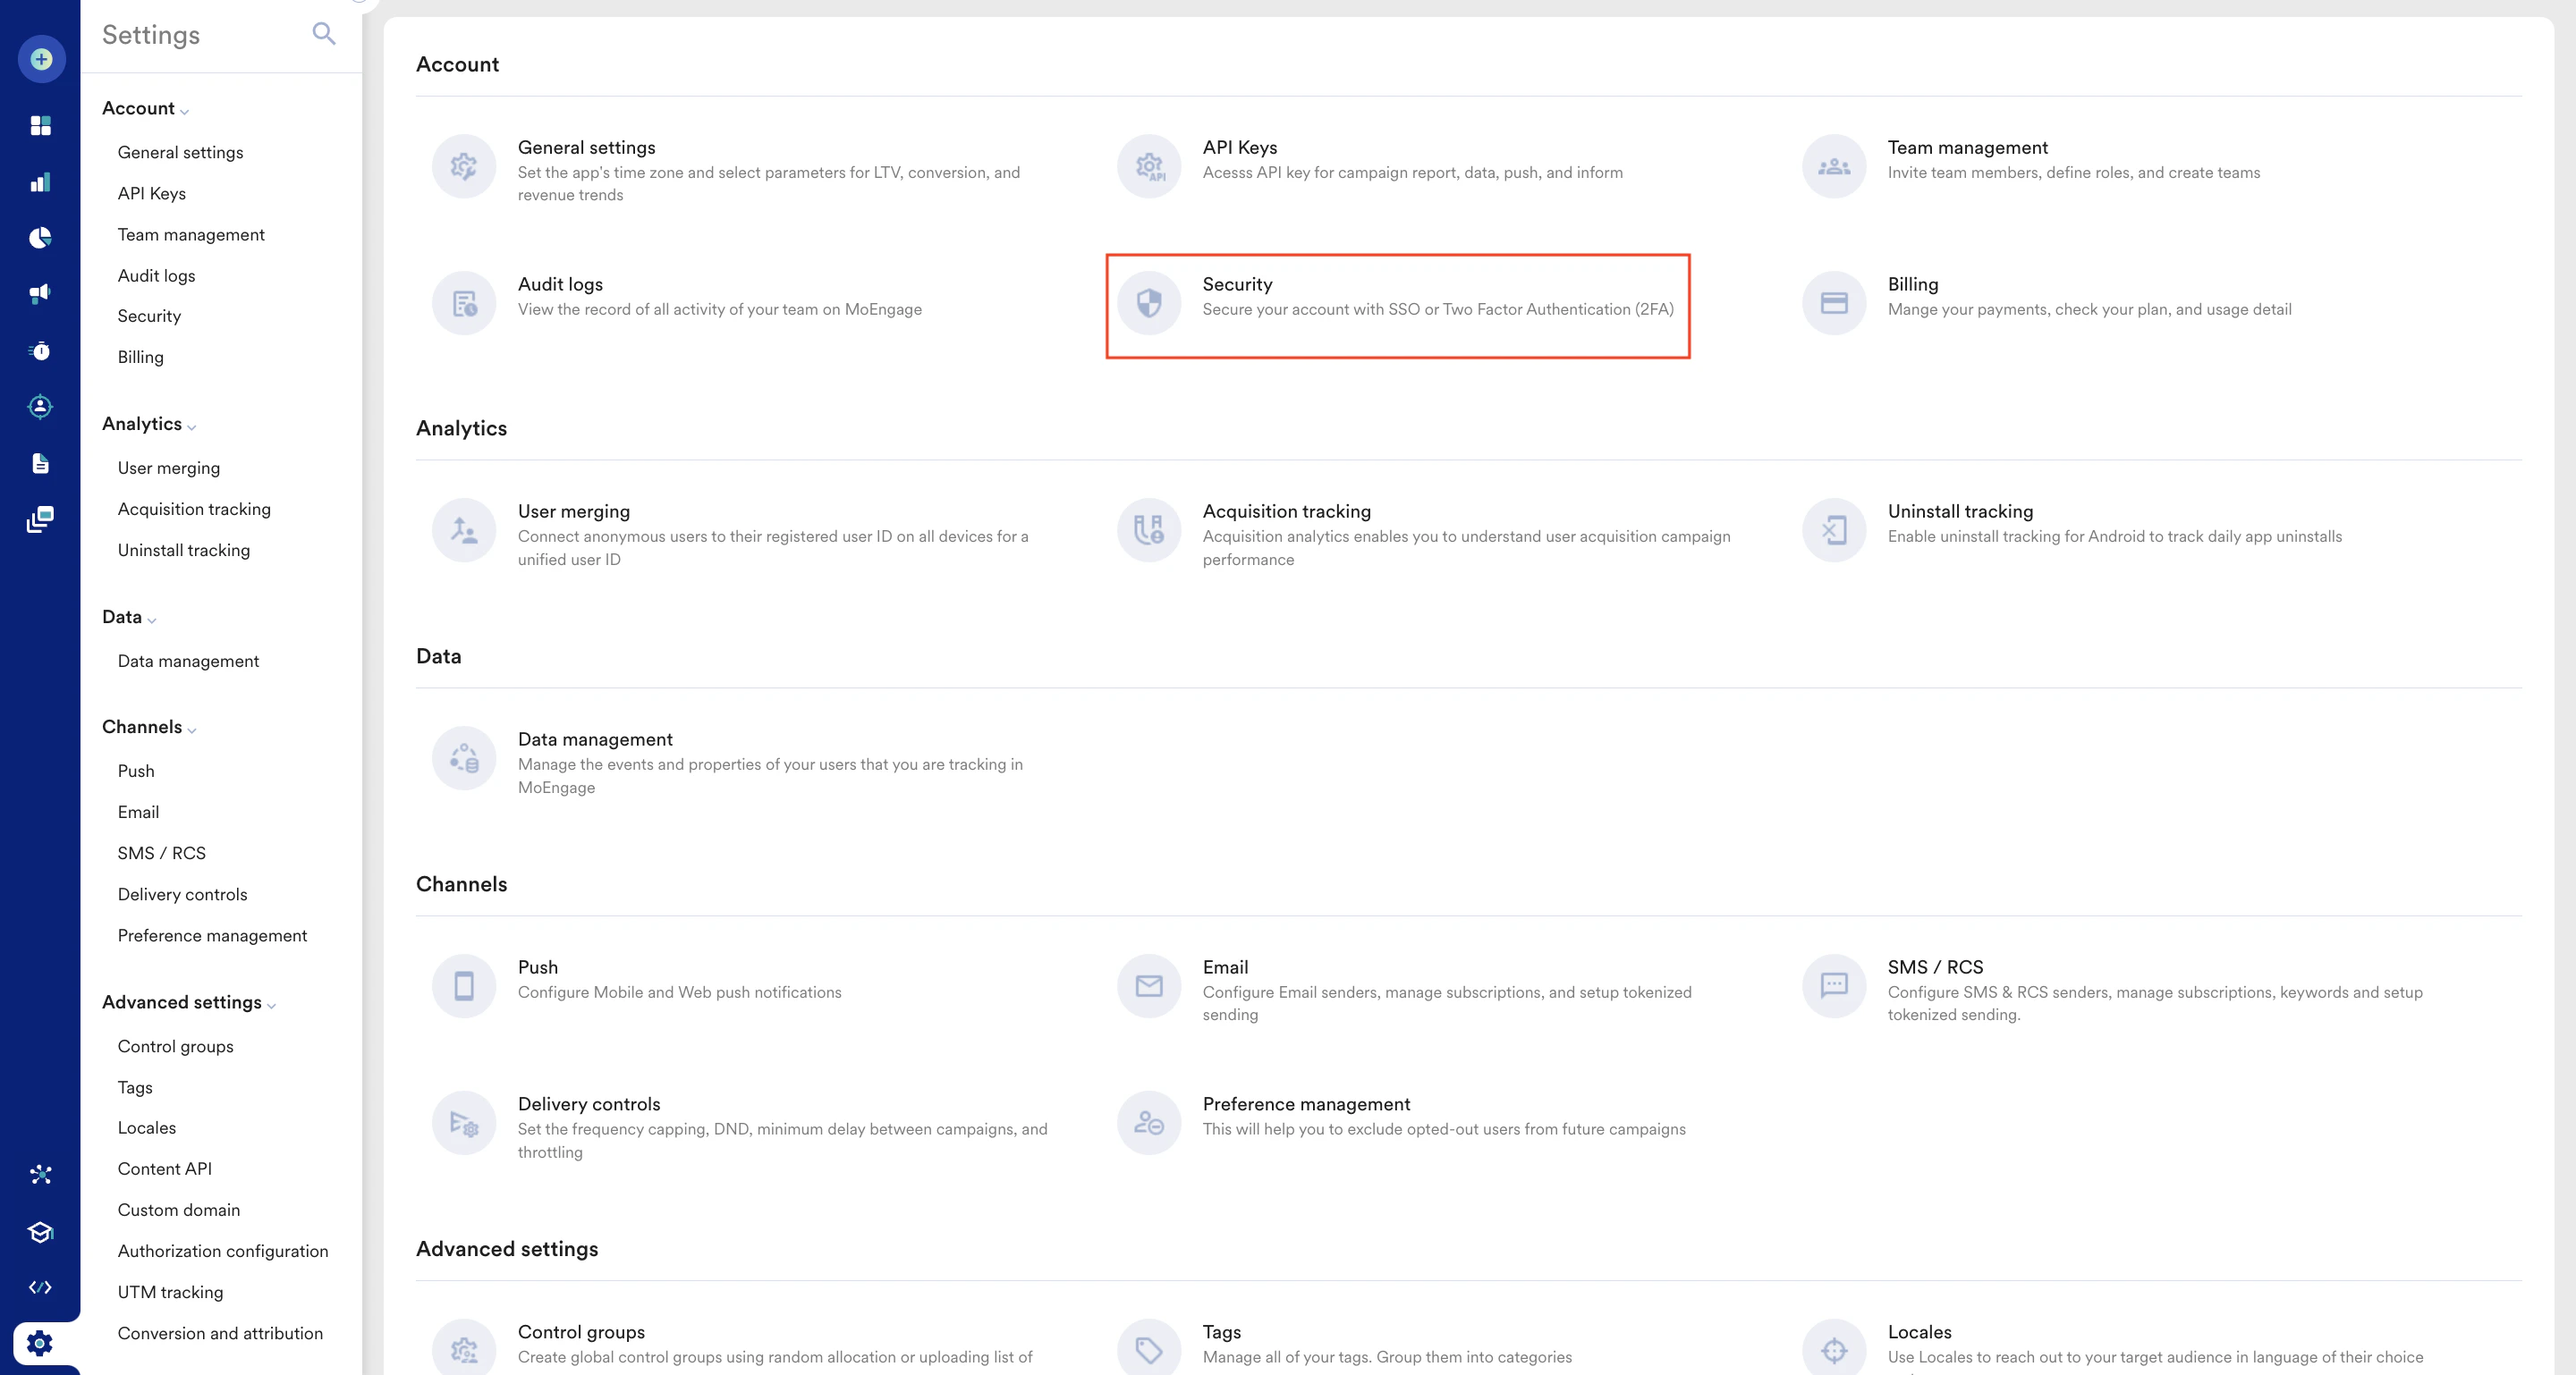Open the dashboard grid icon in sidebar
2576x1375 pixels.
(x=40, y=125)
